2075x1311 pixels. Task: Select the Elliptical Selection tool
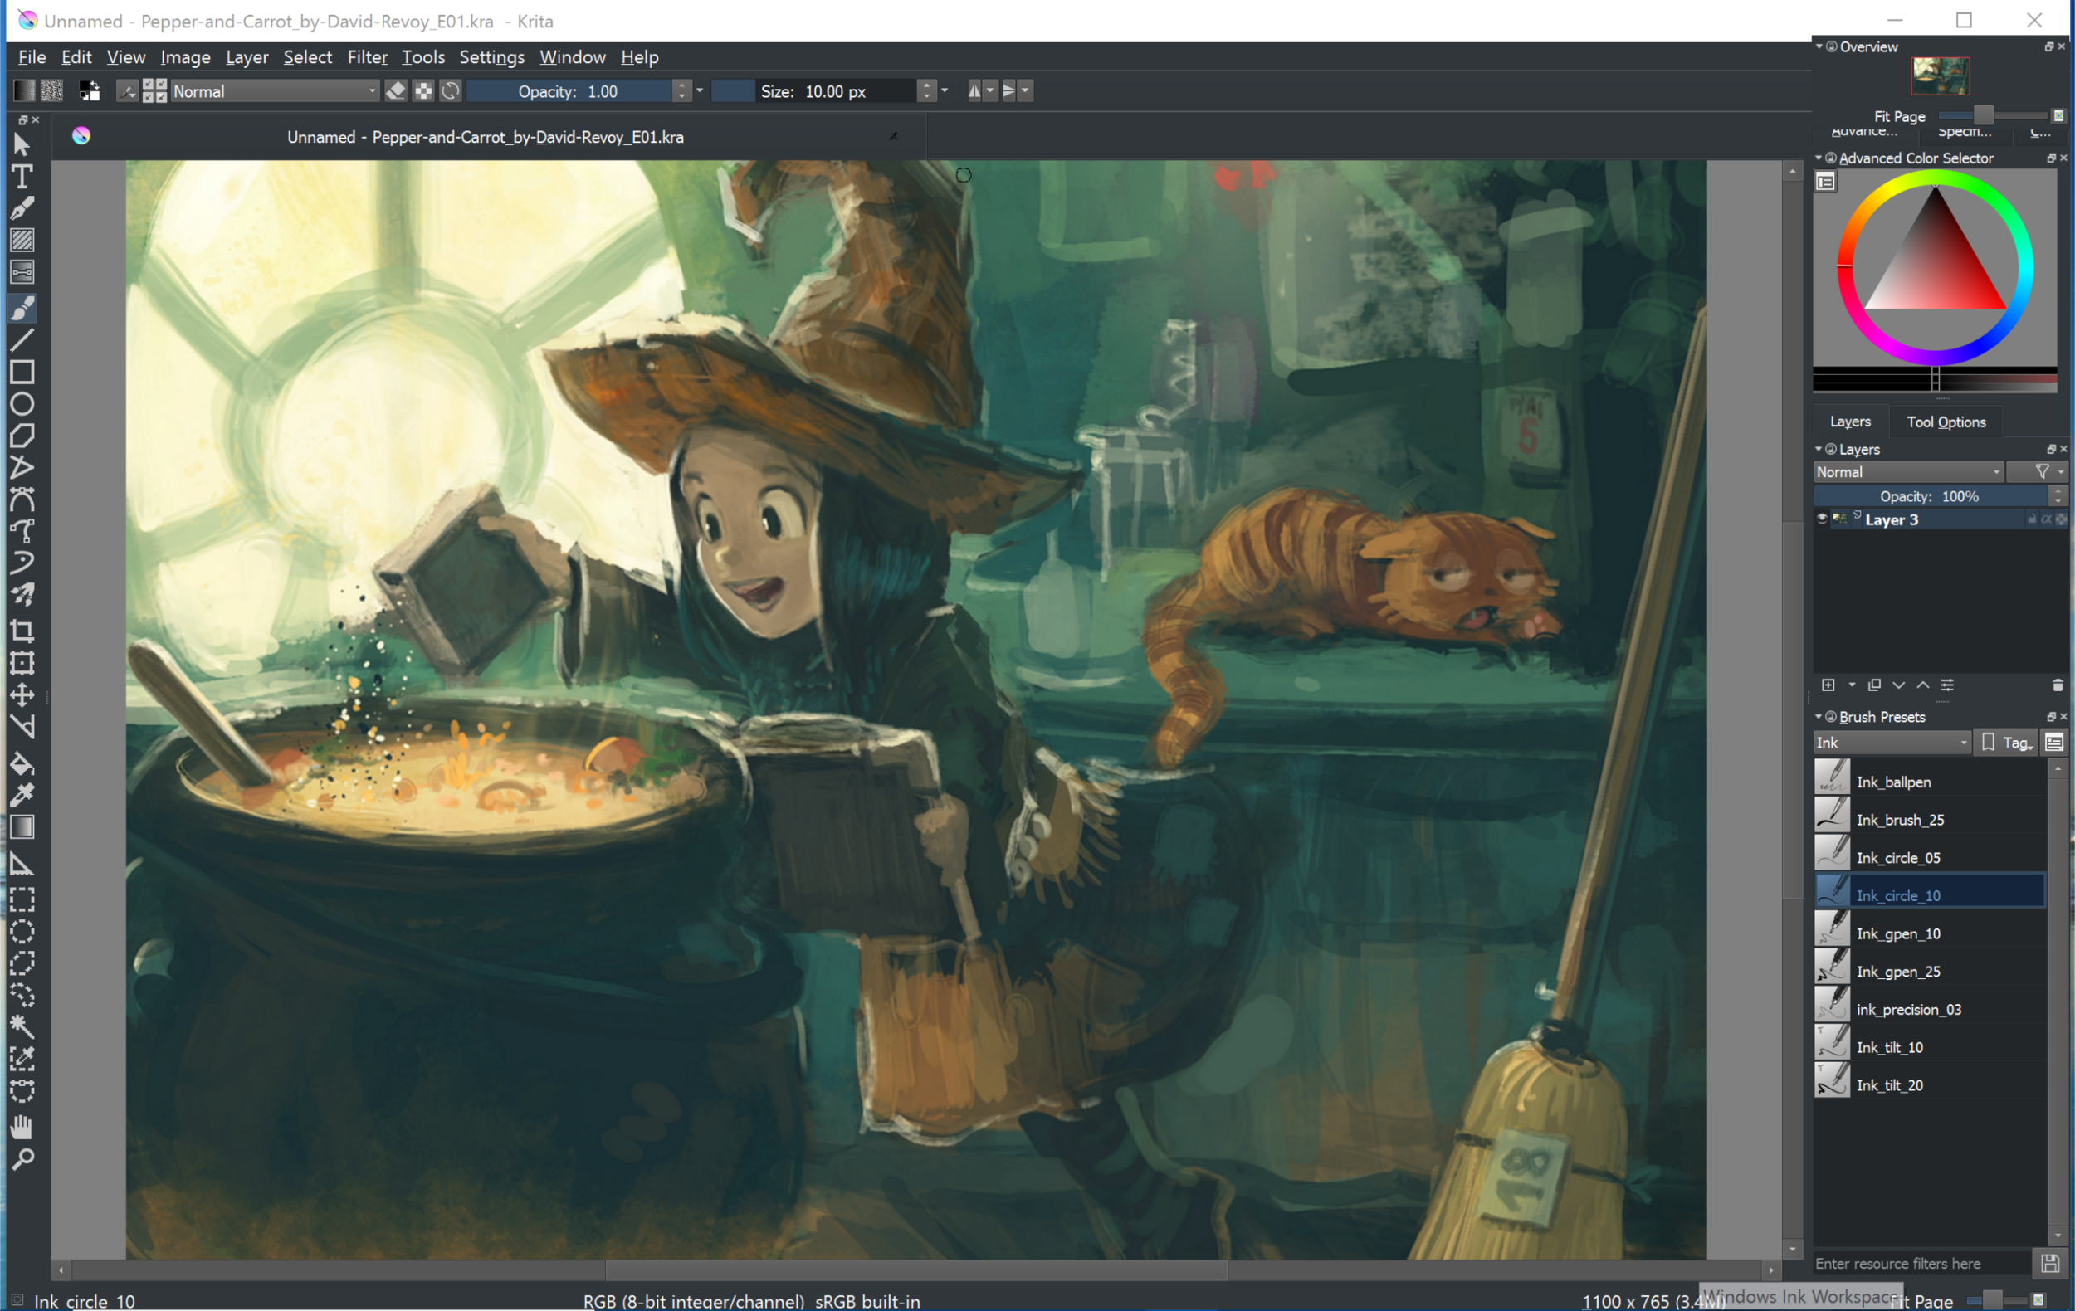[22, 932]
